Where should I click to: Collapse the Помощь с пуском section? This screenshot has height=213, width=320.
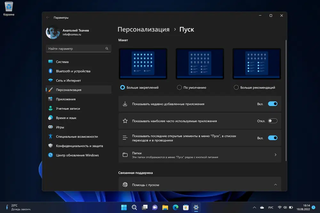tap(275, 185)
